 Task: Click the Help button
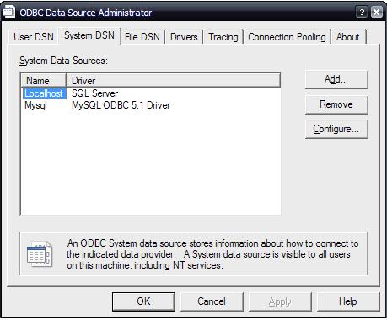tap(348, 301)
